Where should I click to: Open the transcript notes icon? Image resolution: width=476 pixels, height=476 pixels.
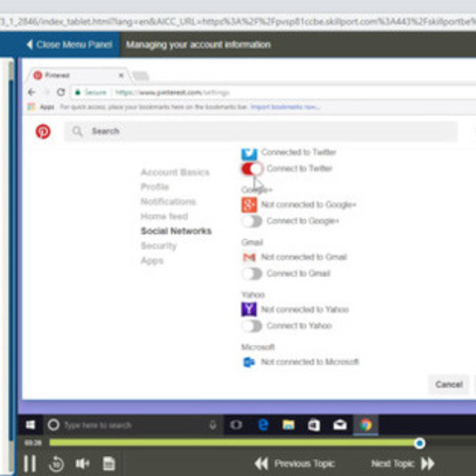tap(109, 464)
